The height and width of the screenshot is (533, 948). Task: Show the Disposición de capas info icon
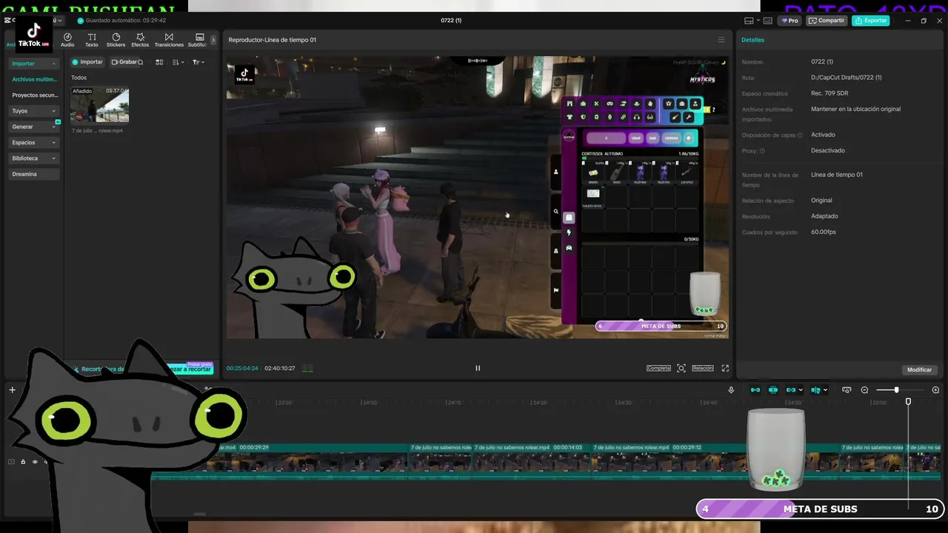pos(800,135)
